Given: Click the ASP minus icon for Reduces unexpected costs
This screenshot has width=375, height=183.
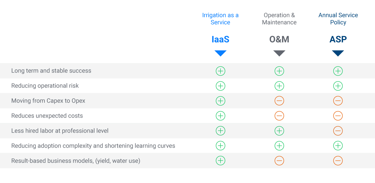Looking at the screenshot, I should [338, 116].
